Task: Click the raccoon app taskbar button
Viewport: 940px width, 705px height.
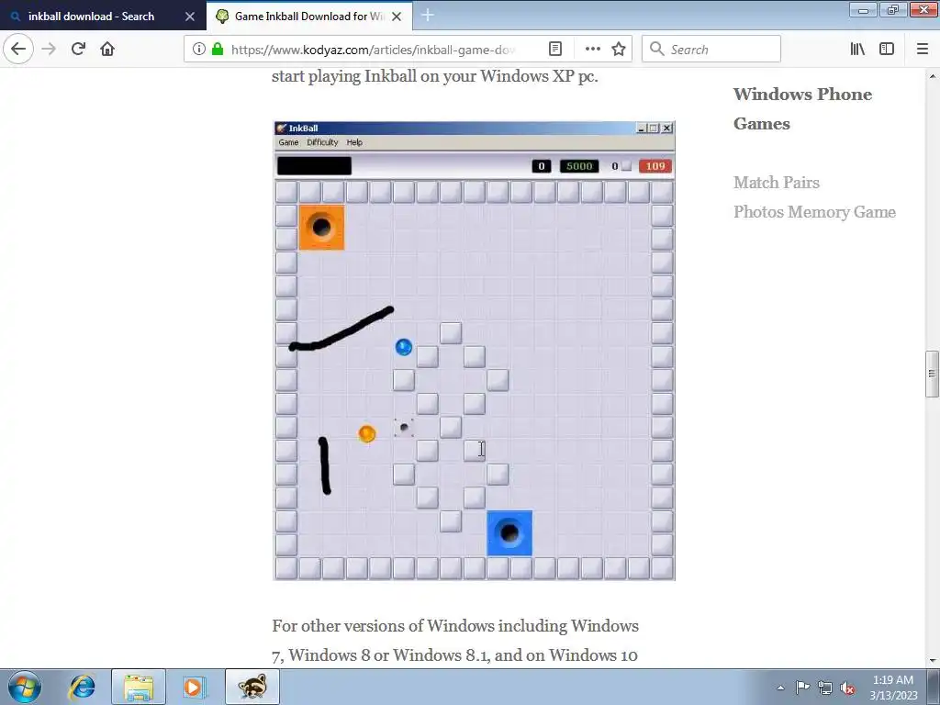Action: click(252, 687)
